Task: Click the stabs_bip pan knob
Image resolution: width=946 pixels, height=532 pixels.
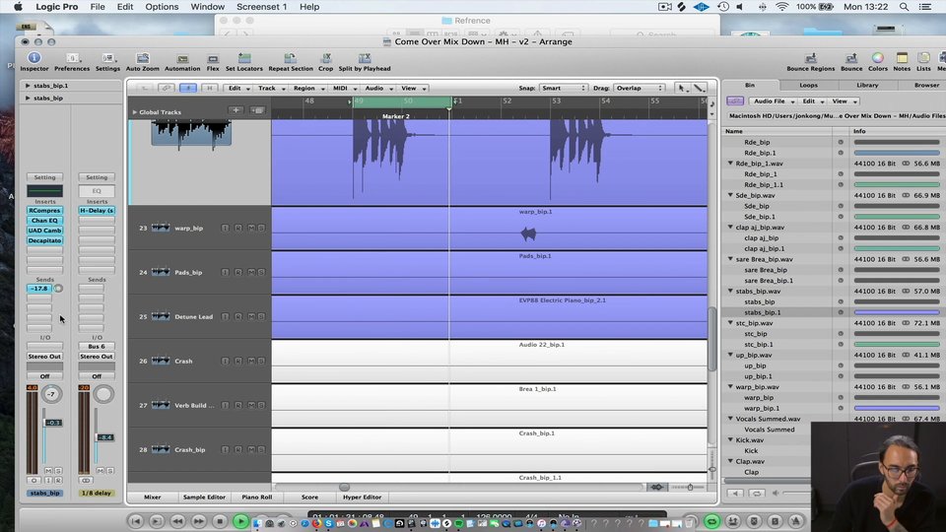Action: coord(52,394)
